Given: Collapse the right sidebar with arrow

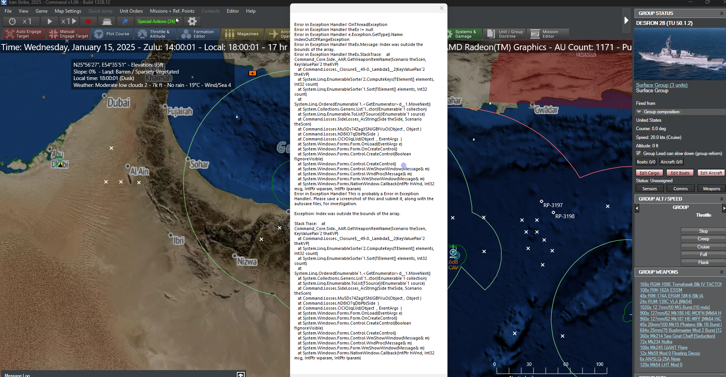Looking at the screenshot, I should [626, 20].
